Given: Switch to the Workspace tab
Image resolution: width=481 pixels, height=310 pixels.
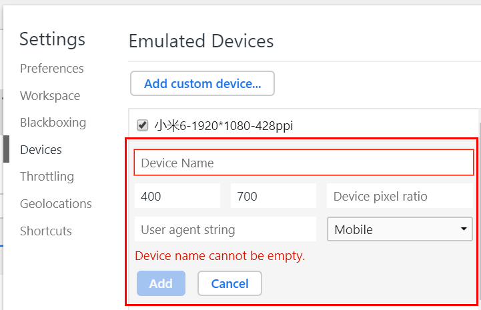Looking at the screenshot, I should (50, 96).
